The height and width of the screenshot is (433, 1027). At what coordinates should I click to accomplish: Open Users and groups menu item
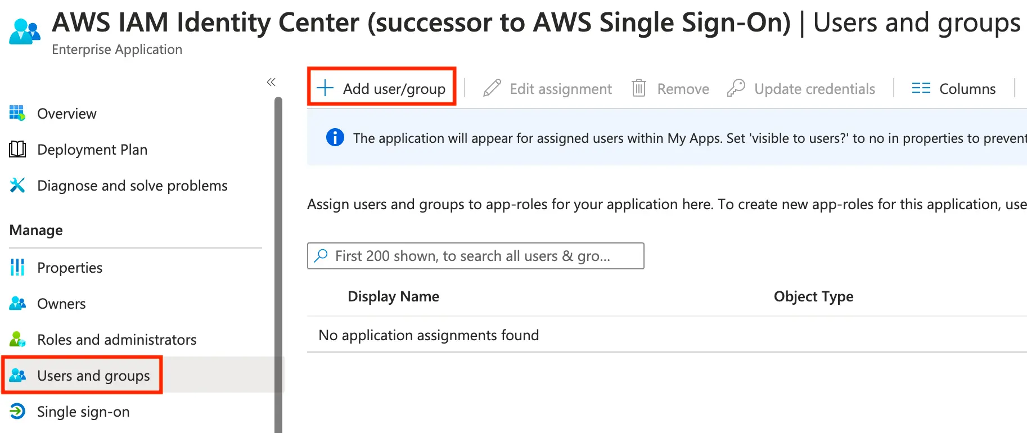coord(93,376)
